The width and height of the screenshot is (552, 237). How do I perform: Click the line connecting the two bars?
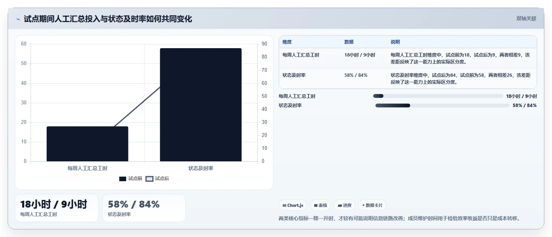point(136,107)
